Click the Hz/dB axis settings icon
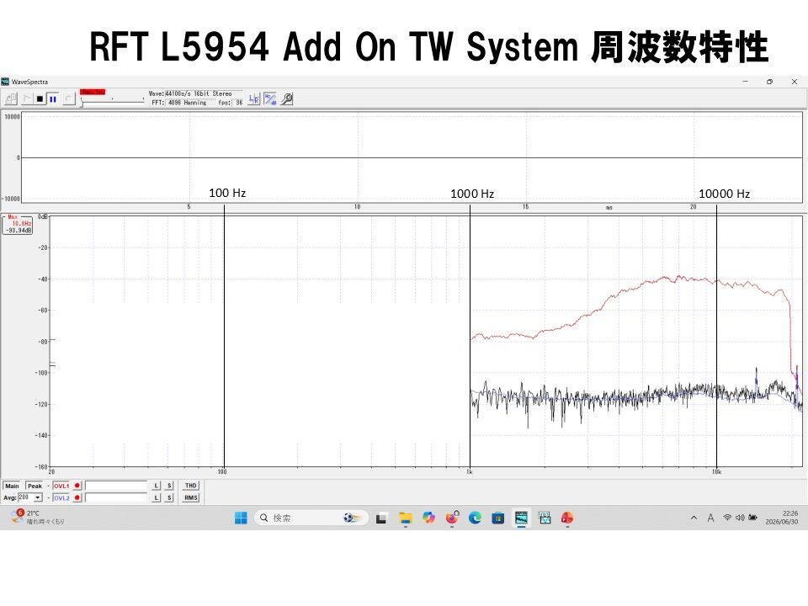Screen dimensions: 808x606 [270, 99]
